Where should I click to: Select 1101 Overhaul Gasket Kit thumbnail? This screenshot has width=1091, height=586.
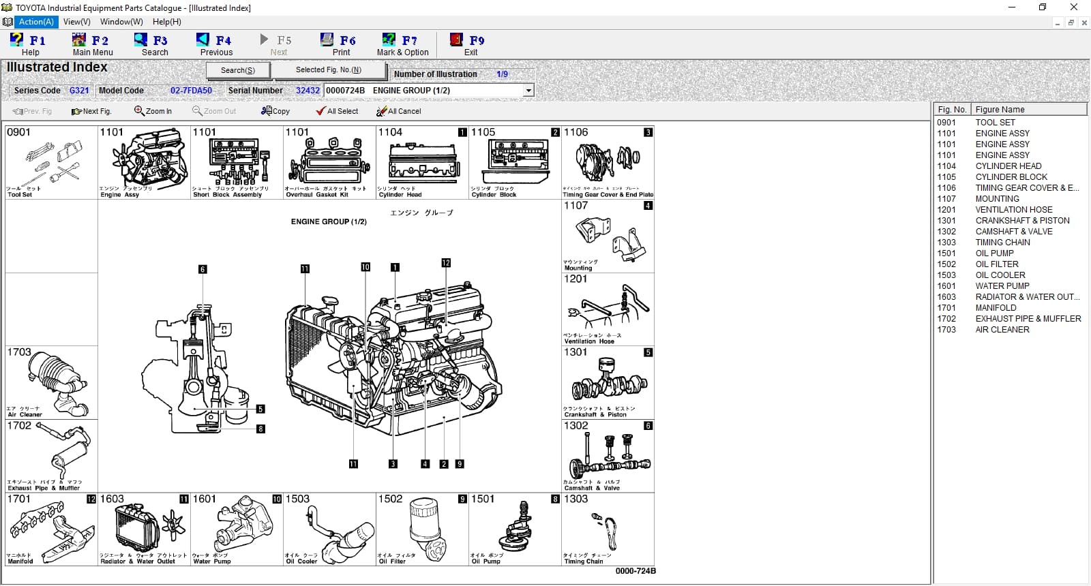pos(329,162)
